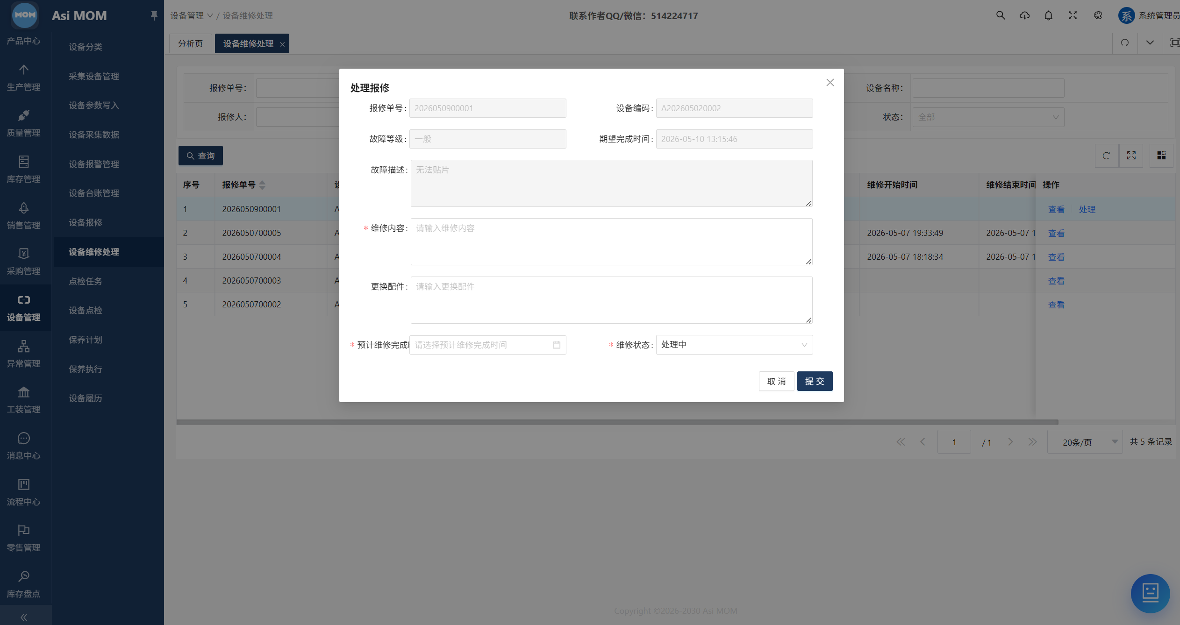
Task: Open the 消息中心 sidebar module
Action: point(24,446)
